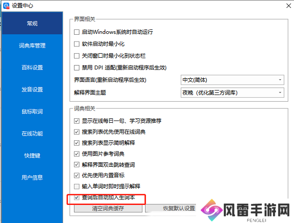Uncheck 显示在线每日一句、学习资源推荐
This screenshot has width=294, height=223.
point(76,121)
